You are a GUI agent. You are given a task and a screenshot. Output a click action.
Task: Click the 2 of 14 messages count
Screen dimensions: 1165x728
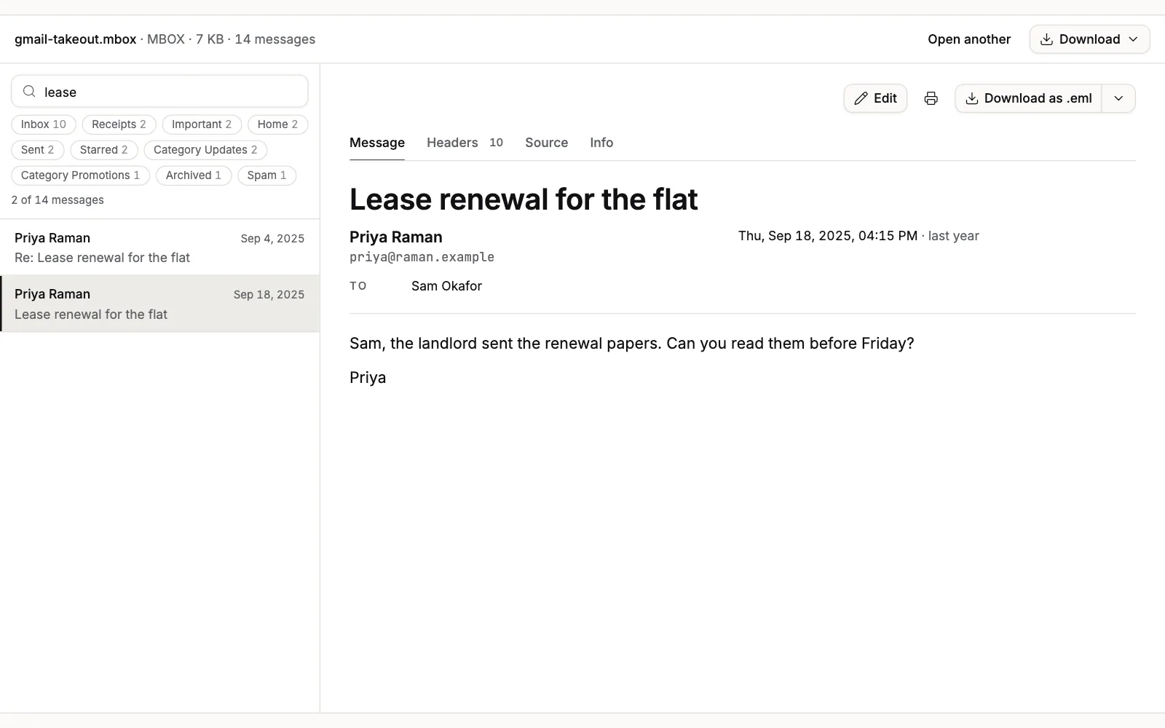pyautogui.click(x=58, y=200)
